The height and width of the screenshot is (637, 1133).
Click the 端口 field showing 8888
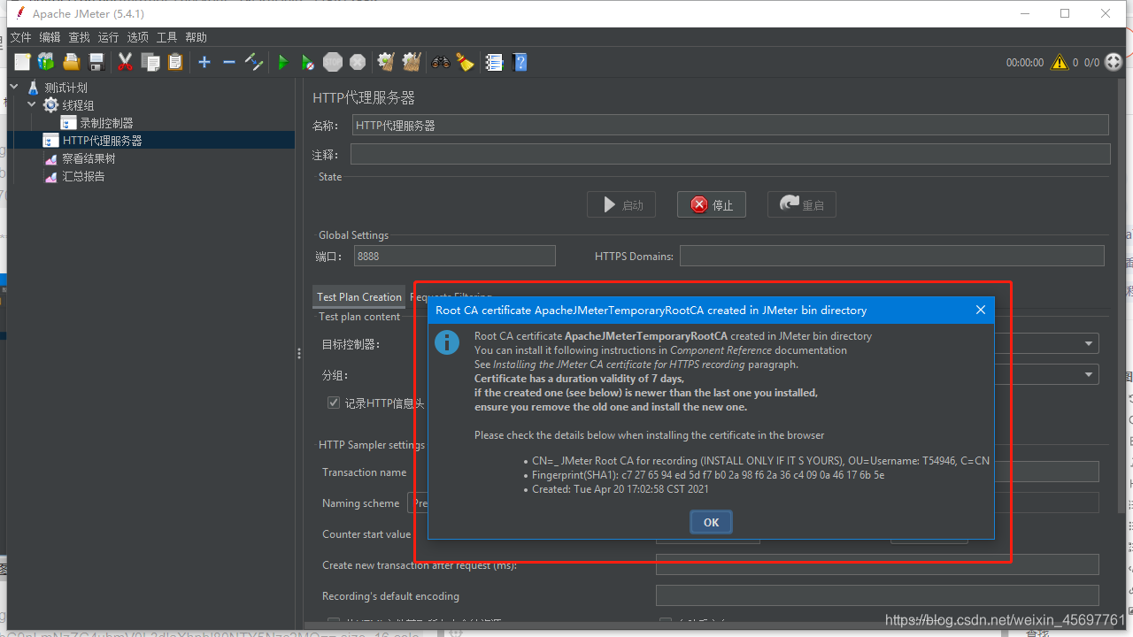[x=455, y=256]
